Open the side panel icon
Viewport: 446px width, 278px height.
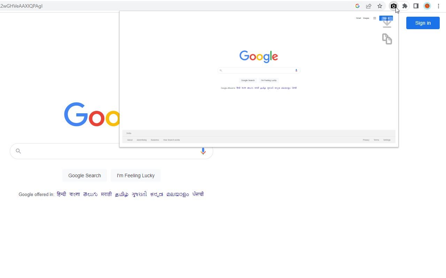416,6
